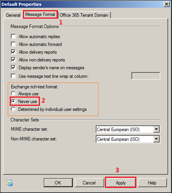Screen dimensions: 172x193
Task: Cancel the dialog changes
Action: coord(89,183)
